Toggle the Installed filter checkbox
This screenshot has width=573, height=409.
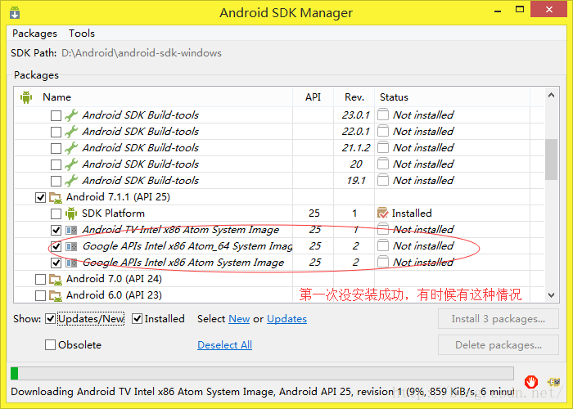[137, 319]
